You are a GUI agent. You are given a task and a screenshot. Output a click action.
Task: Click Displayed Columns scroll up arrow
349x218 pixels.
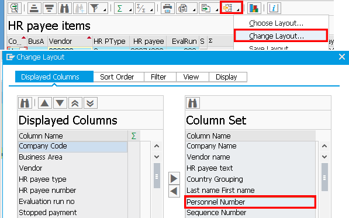coord(157,146)
